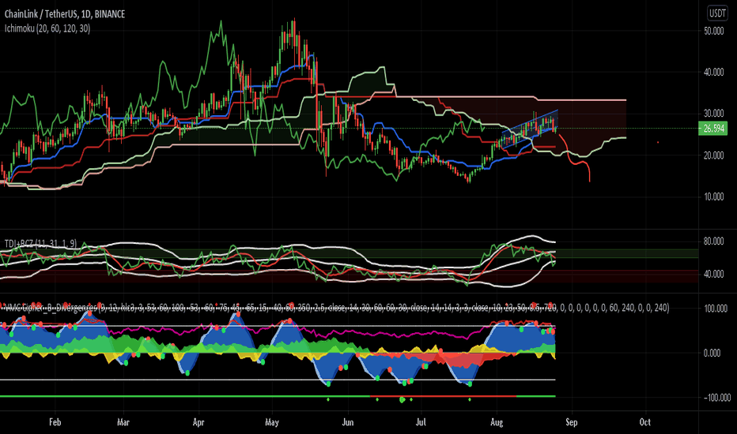Click the -100.000 label on Cipher scale
The height and width of the screenshot is (434, 737).
click(716, 398)
